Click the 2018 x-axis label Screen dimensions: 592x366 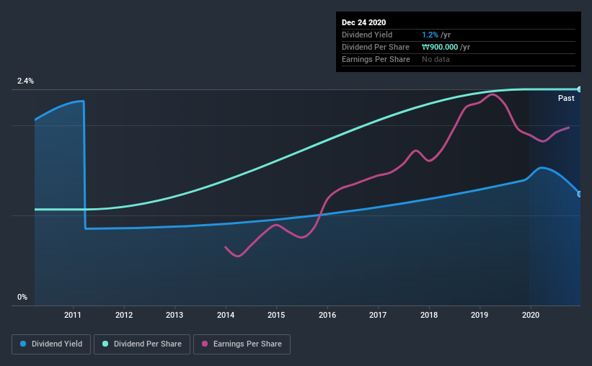click(429, 315)
